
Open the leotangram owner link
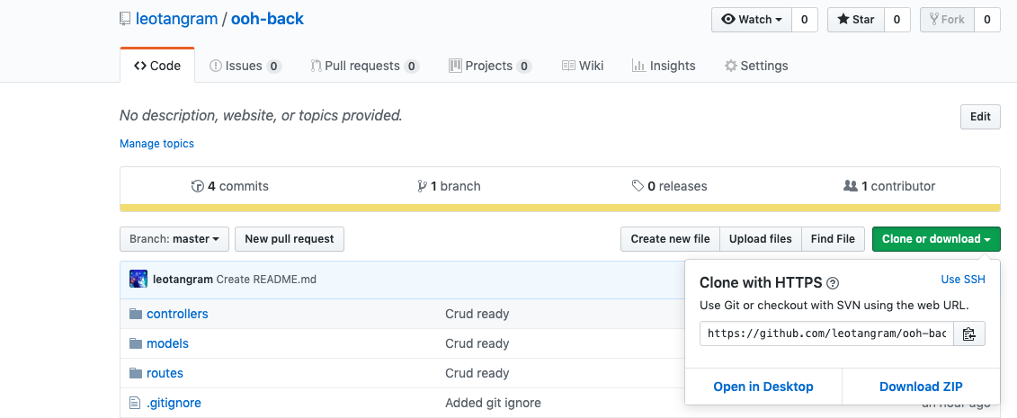(176, 19)
